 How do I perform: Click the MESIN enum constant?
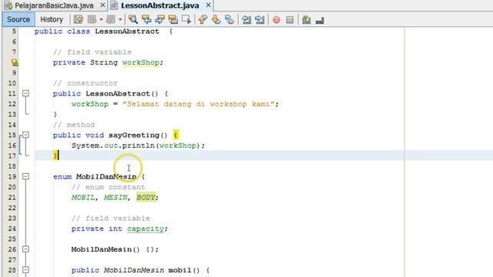coord(116,198)
